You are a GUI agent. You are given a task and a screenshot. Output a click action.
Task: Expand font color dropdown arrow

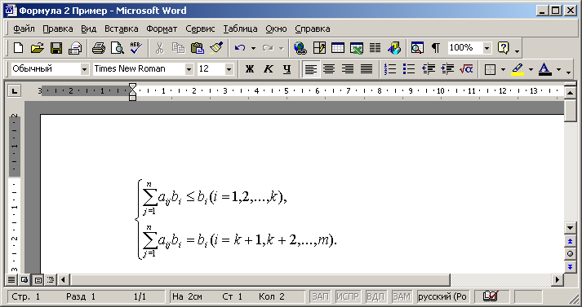point(558,69)
